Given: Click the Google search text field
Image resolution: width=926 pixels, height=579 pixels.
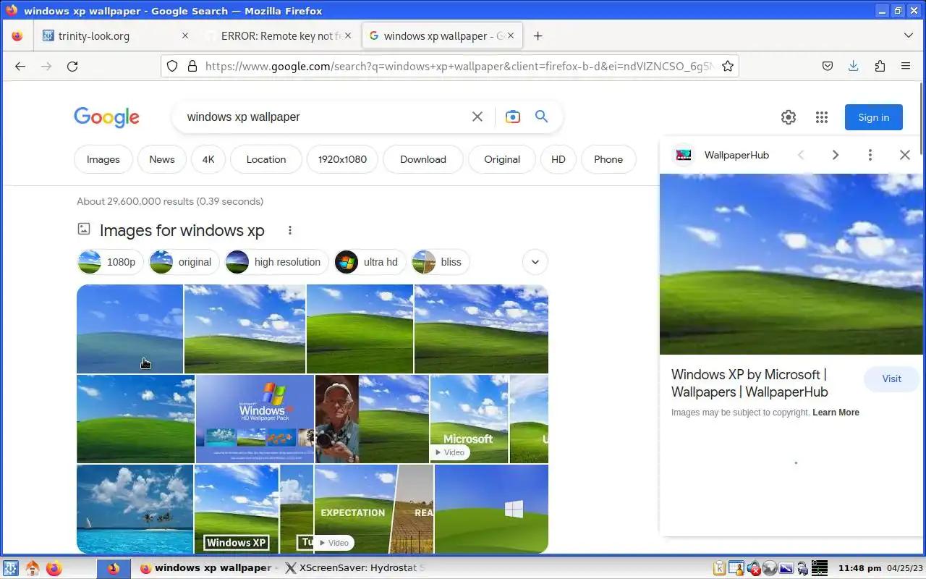Looking at the screenshot, I should (326, 117).
